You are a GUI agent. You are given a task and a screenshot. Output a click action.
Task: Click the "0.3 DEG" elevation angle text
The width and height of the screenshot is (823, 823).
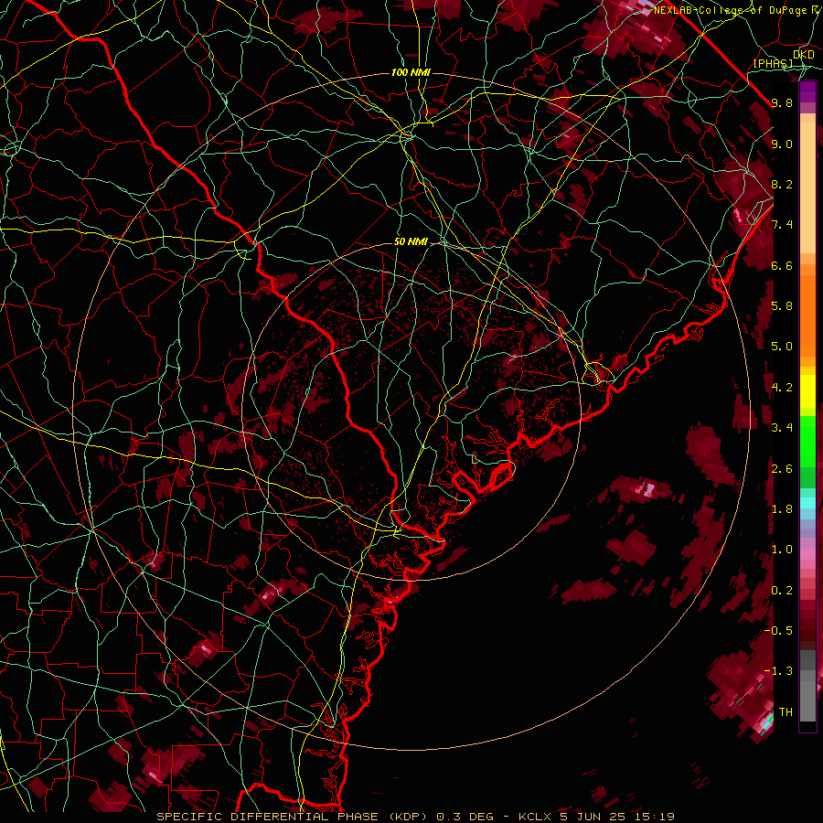tap(465, 817)
